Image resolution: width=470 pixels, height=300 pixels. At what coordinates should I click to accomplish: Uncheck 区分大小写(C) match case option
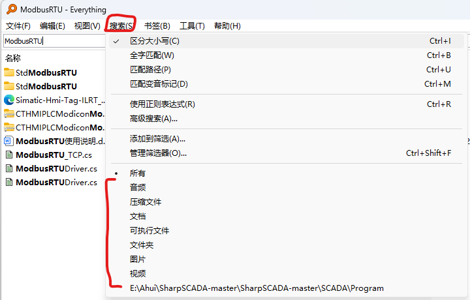pyautogui.click(x=287, y=41)
